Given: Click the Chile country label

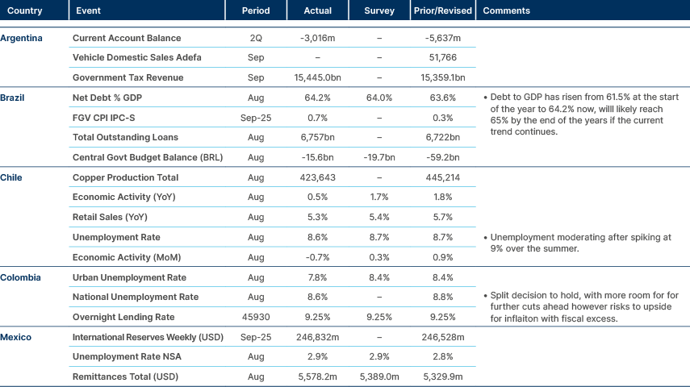Looking at the screenshot, I should coord(12,177).
